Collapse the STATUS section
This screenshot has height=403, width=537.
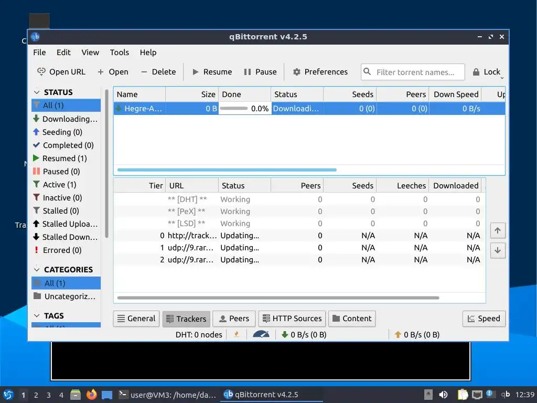(x=37, y=92)
